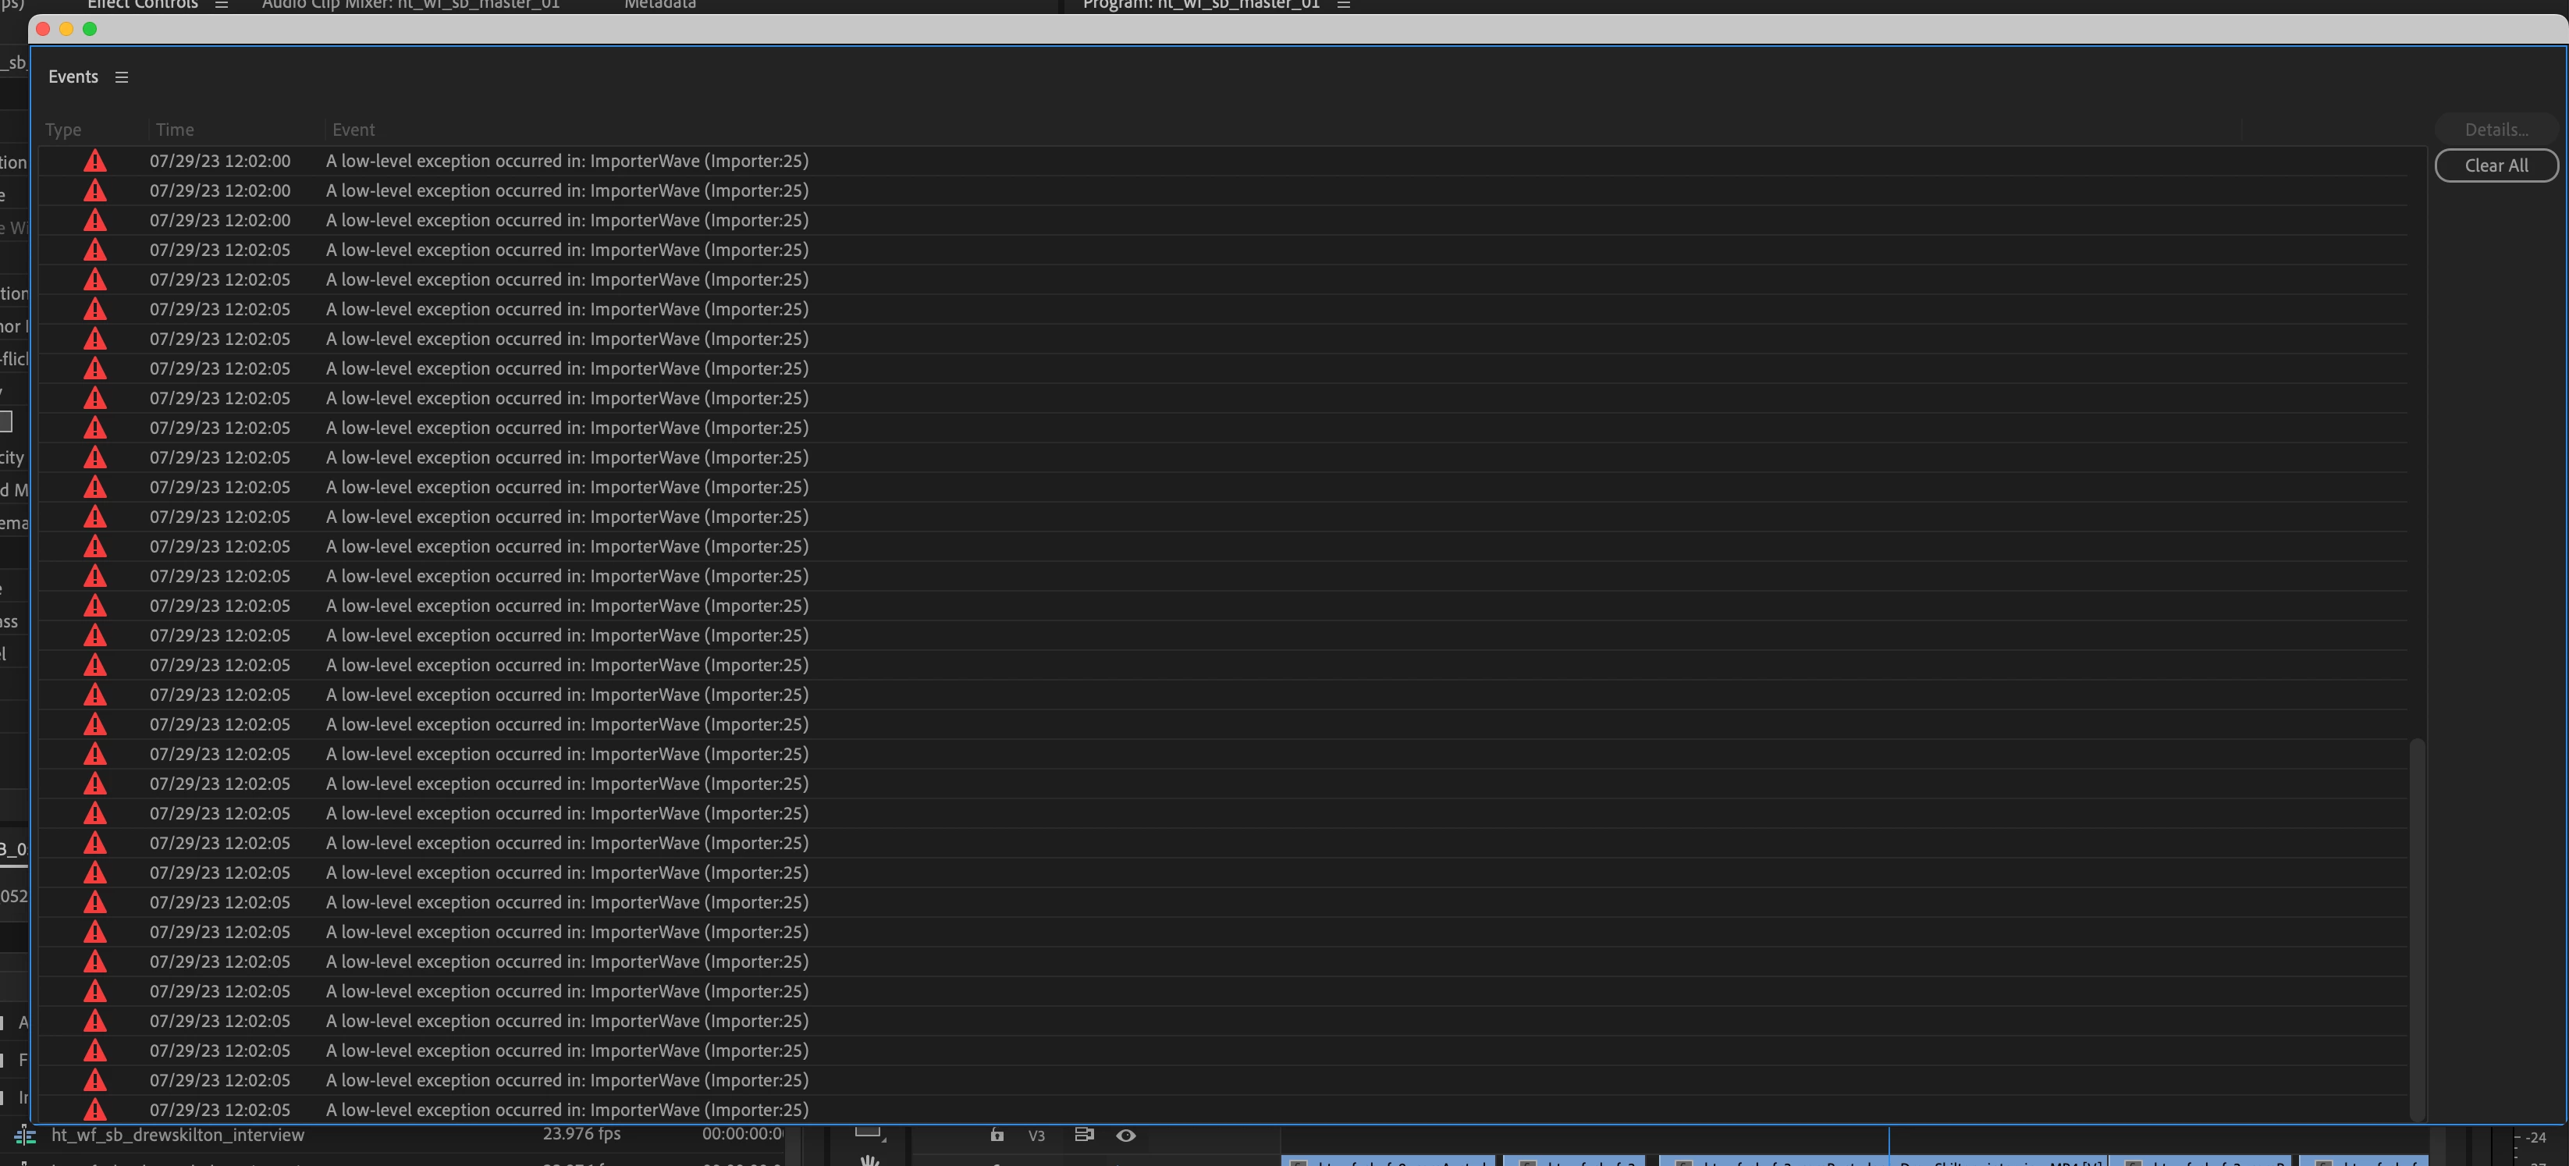Sort events by the Time column header
The width and height of the screenshot is (2569, 1166).
pyautogui.click(x=175, y=130)
